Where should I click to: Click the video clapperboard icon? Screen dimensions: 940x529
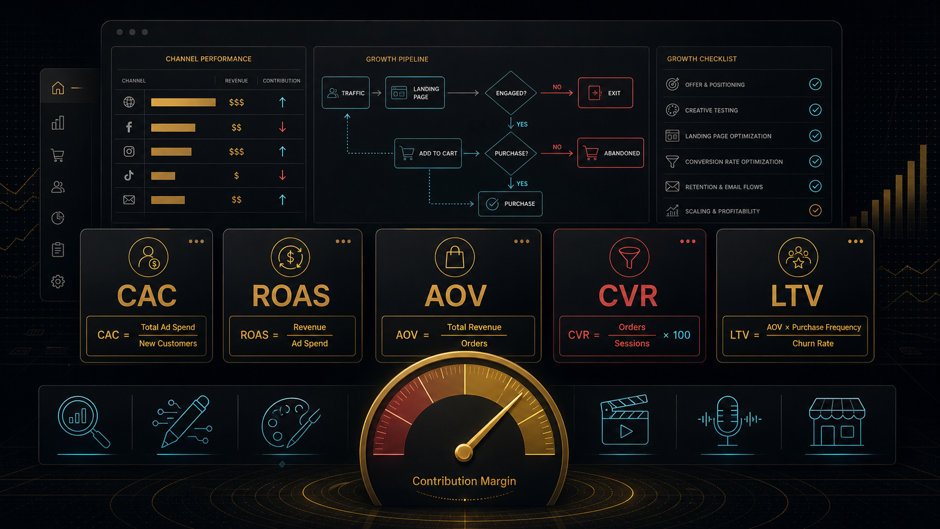tap(625, 420)
